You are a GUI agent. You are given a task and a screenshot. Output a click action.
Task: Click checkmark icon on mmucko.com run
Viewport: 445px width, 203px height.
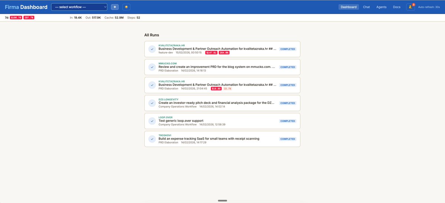pyautogui.click(x=152, y=67)
